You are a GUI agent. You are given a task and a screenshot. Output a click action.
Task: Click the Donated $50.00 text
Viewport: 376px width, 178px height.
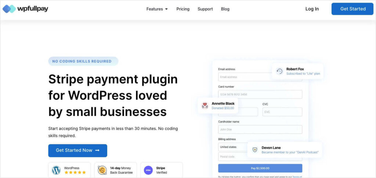tap(223, 108)
